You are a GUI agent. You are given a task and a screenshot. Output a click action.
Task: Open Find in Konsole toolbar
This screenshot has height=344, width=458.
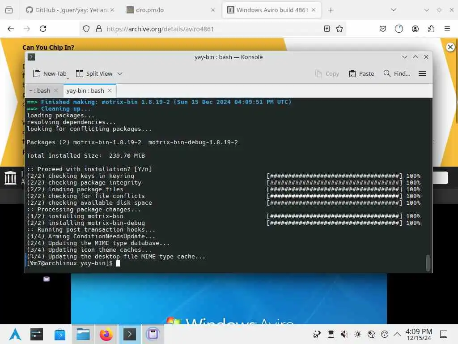[x=397, y=74]
